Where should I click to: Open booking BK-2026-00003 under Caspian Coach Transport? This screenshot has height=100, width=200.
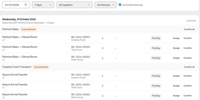(x=81, y=75)
